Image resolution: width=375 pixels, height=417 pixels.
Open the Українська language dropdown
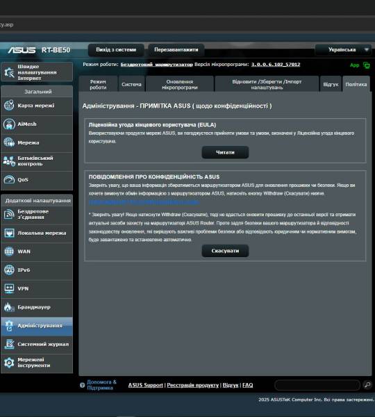click(x=343, y=50)
